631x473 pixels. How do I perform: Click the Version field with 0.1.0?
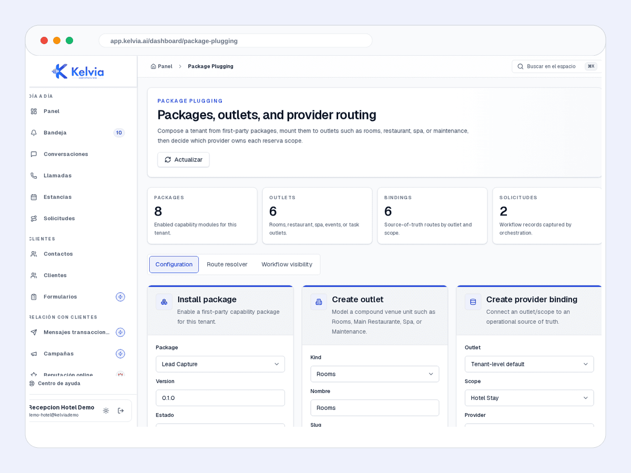[220, 398]
